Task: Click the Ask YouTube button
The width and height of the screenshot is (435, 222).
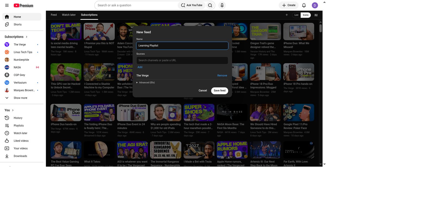Action: click(x=192, y=5)
